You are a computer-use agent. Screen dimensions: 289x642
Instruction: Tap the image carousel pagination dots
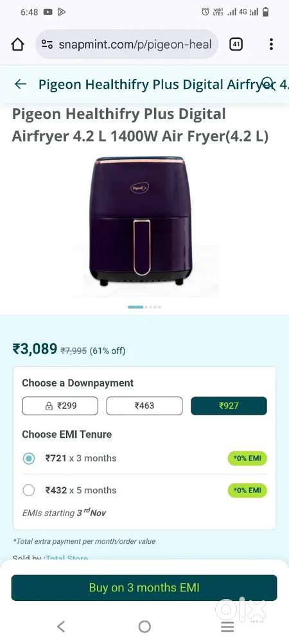144,307
